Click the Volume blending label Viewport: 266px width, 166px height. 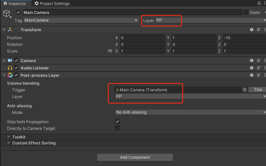click(23, 83)
